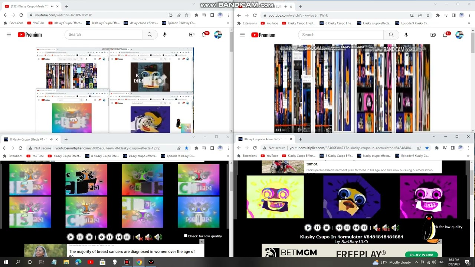Click vertical scrollbar thumb in 8 Klasky Effects window
The height and width of the screenshot is (267, 475).
pos(232,181)
